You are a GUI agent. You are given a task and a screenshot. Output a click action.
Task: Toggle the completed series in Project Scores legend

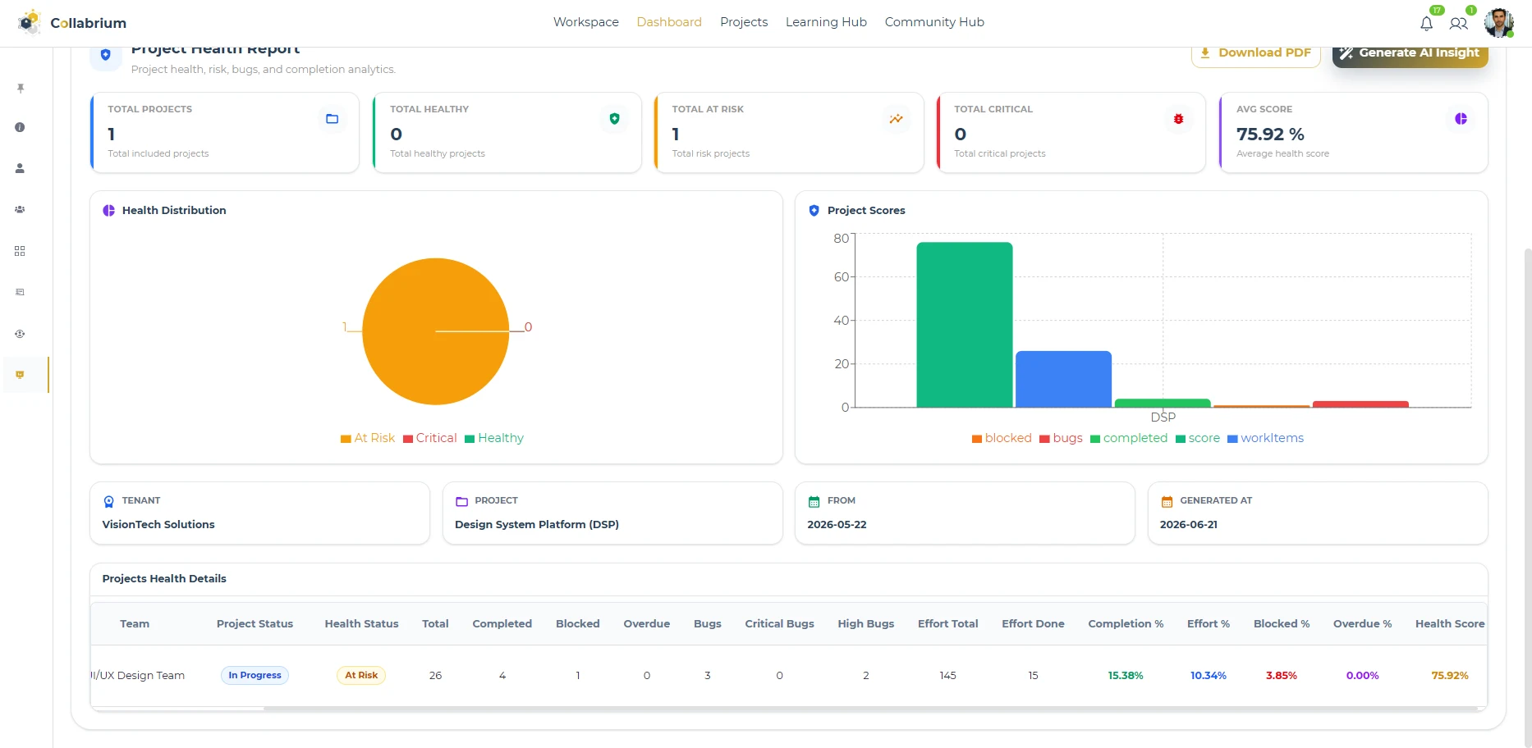click(x=1129, y=438)
